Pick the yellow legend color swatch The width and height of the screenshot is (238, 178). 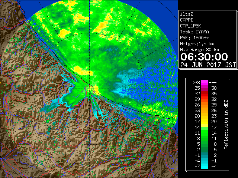[x=205, y=122]
